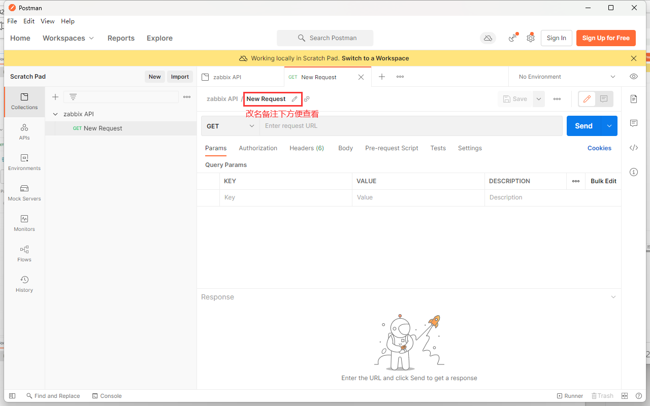Open the comments icon in right sidebar
The image size is (650, 406).
[634, 123]
